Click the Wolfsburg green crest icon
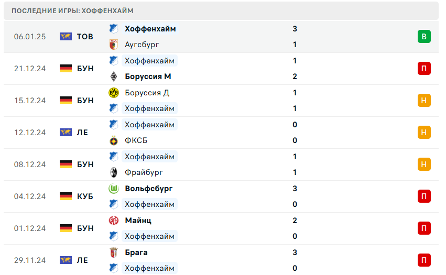Screen dimensions: 446x275 click(113, 189)
